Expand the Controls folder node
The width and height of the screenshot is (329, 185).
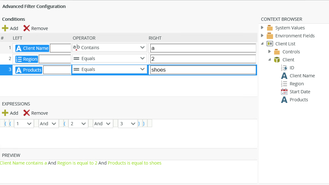tap(270, 51)
